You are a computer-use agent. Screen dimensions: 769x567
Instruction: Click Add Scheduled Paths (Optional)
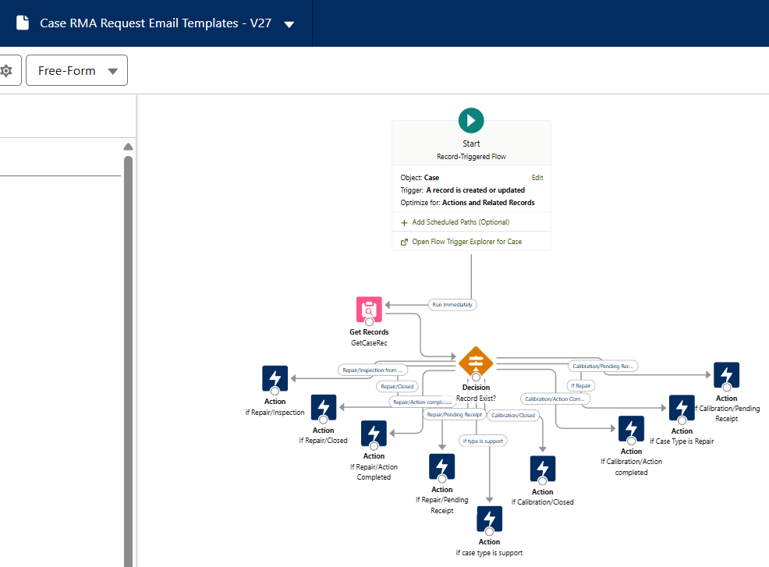[x=460, y=222]
